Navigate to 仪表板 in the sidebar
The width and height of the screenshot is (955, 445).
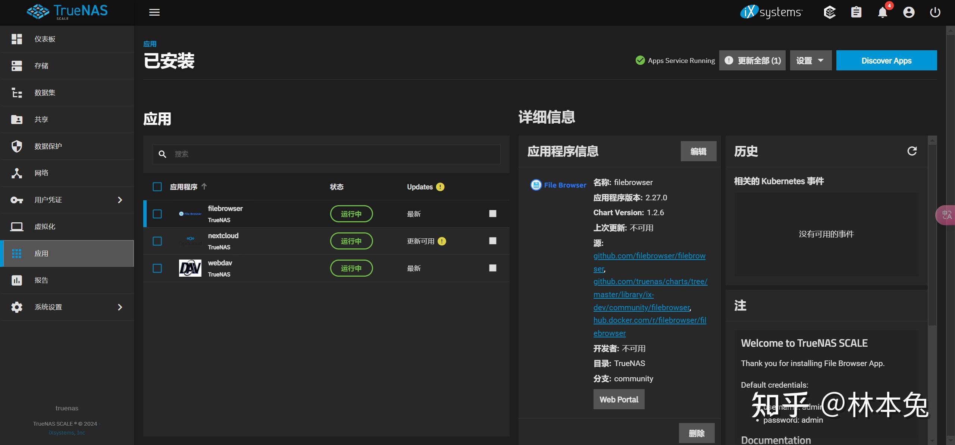(x=44, y=39)
